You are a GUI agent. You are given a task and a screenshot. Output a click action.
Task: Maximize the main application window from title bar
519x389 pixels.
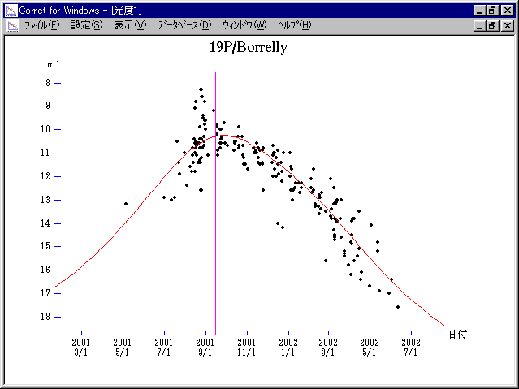492,10
